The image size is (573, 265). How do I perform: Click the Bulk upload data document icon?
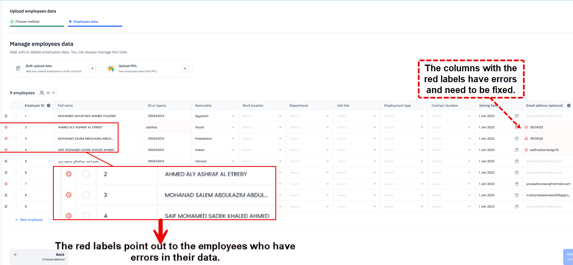(x=17, y=68)
